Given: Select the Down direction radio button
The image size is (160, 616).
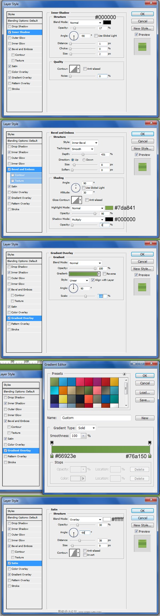Looking at the screenshot, I should pyautogui.click(x=84, y=160).
